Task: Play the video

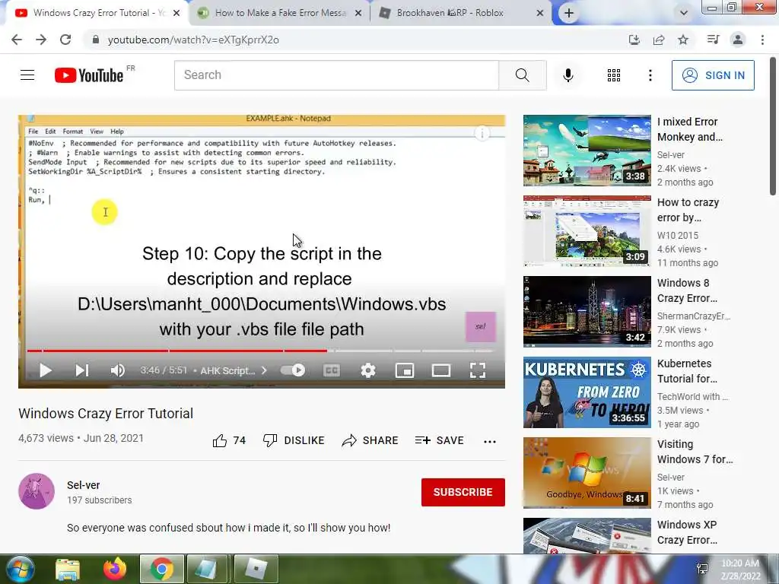Action: click(45, 370)
